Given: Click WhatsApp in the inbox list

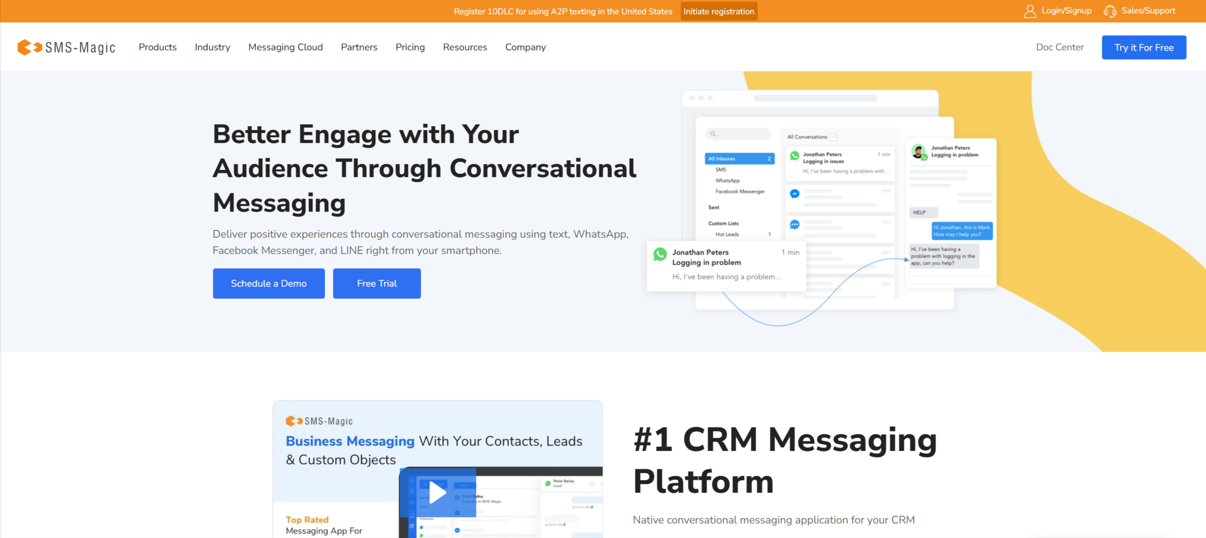Looking at the screenshot, I should pos(727,181).
